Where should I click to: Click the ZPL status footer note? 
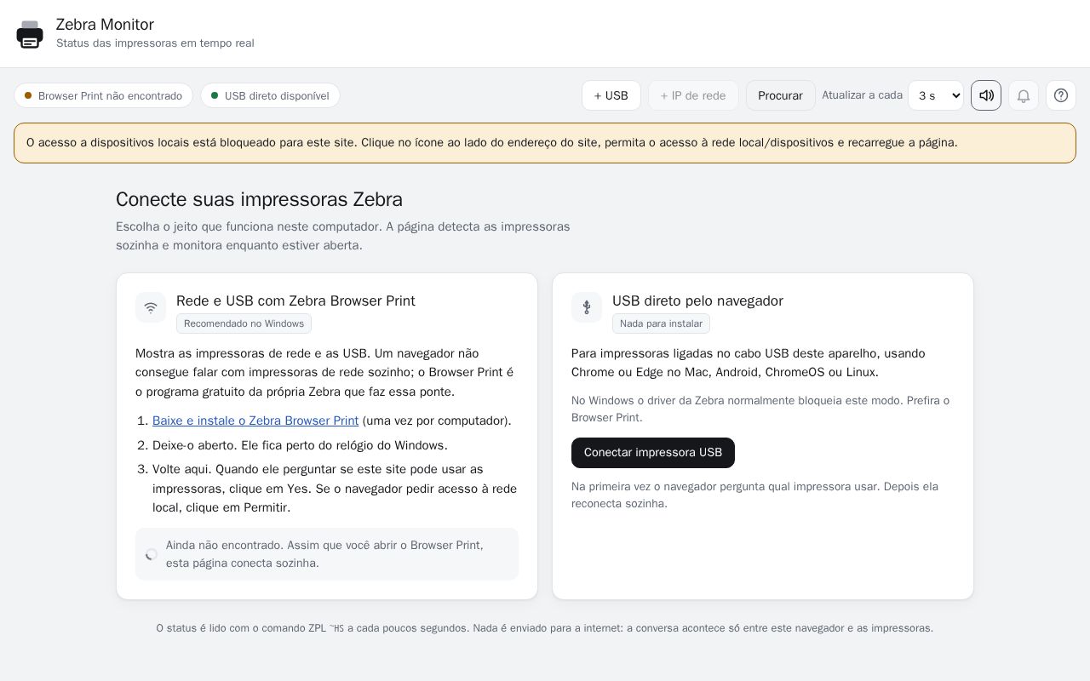pos(545,628)
